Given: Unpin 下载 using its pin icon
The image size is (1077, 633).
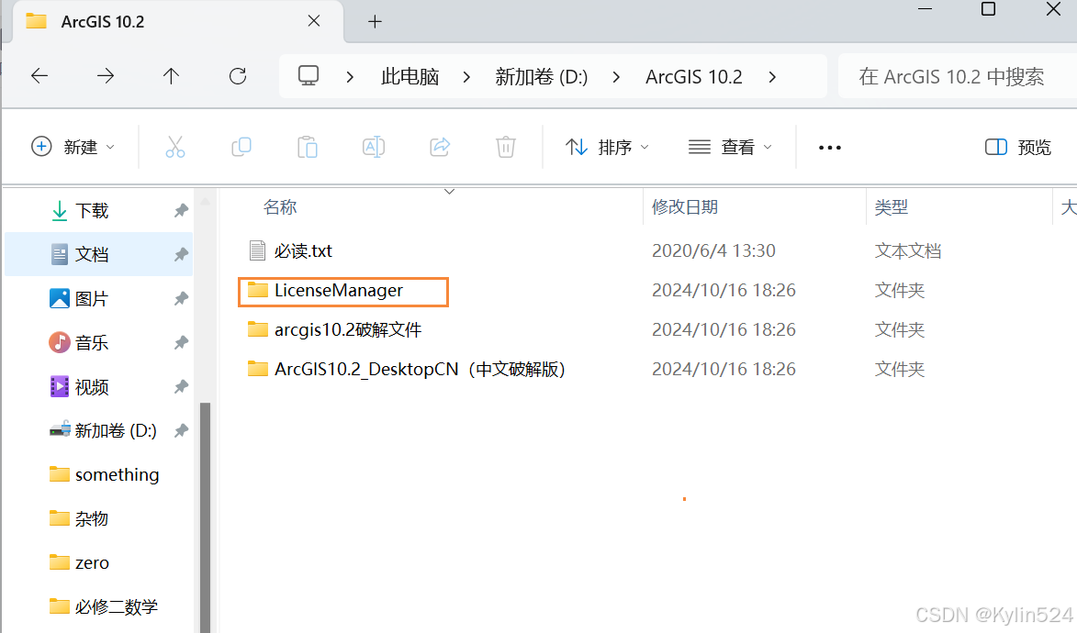Looking at the screenshot, I should coord(181,211).
